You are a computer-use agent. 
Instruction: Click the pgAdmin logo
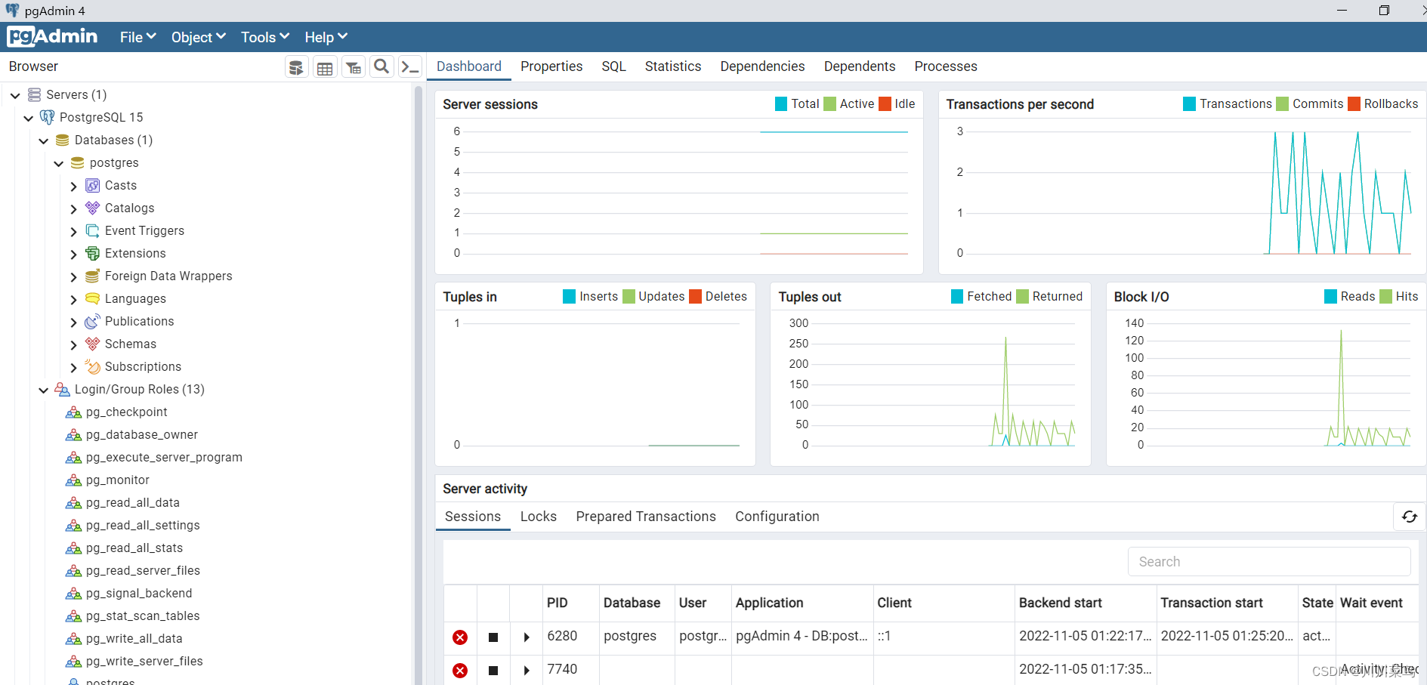pyautogui.click(x=52, y=36)
